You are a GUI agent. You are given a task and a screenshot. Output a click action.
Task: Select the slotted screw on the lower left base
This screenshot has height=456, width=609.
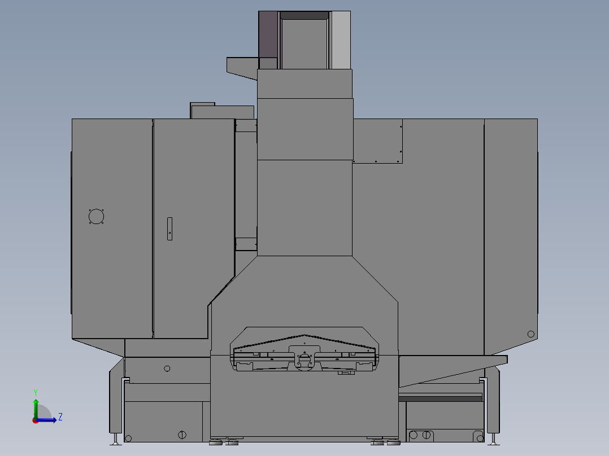coord(182,435)
